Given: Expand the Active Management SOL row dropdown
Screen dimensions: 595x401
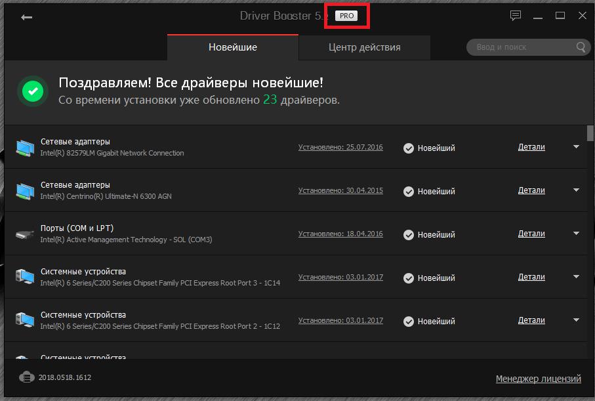Looking at the screenshot, I should pyautogui.click(x=576, y=233).
